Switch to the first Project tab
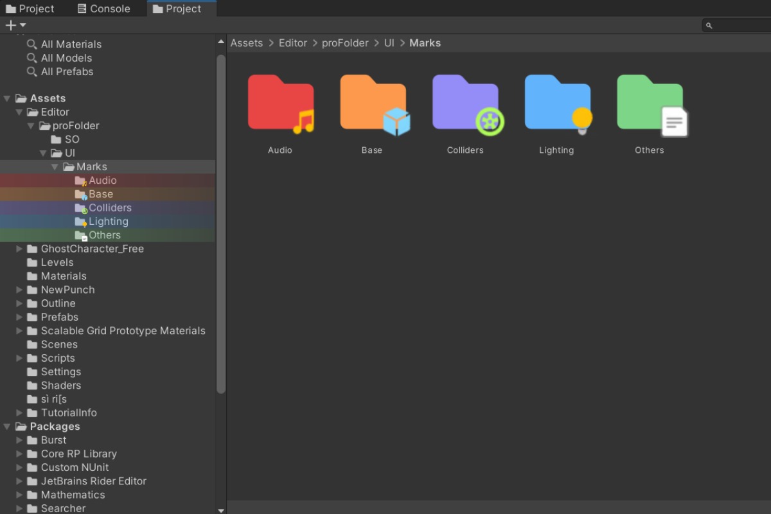Image resolution: width=771 pixels, height=514 pixels. 30,9
